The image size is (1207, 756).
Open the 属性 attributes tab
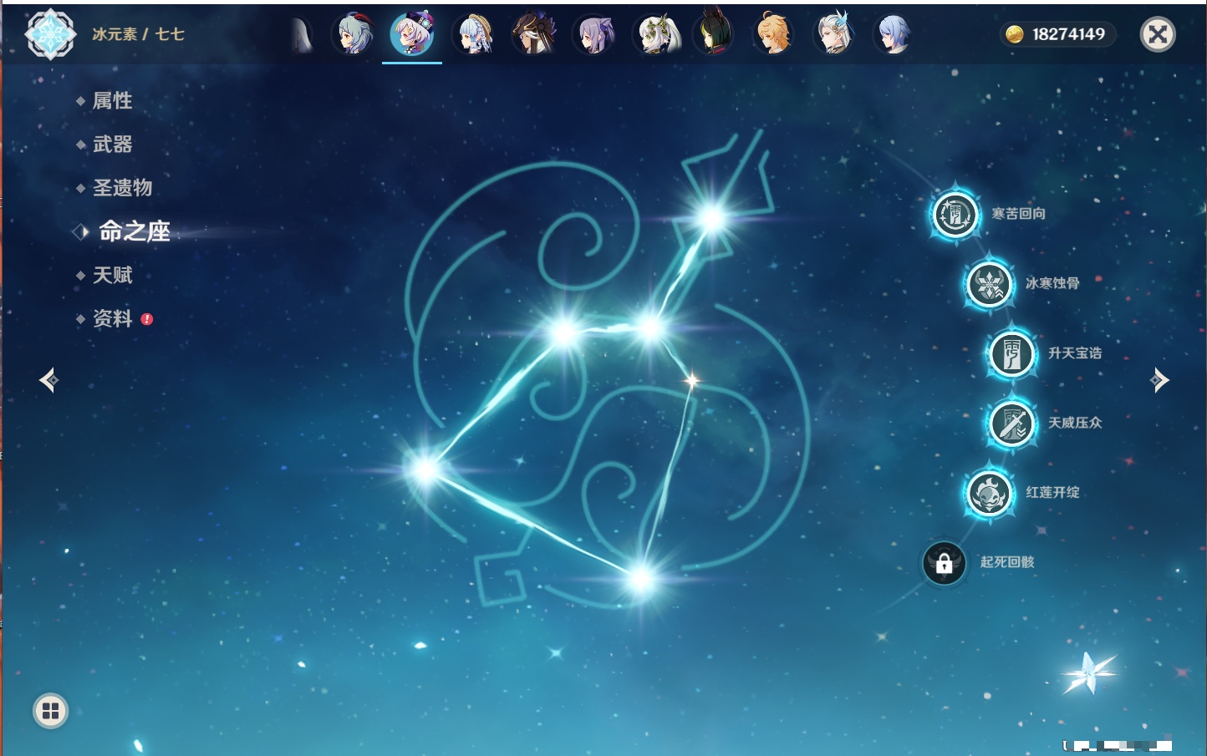112,101
